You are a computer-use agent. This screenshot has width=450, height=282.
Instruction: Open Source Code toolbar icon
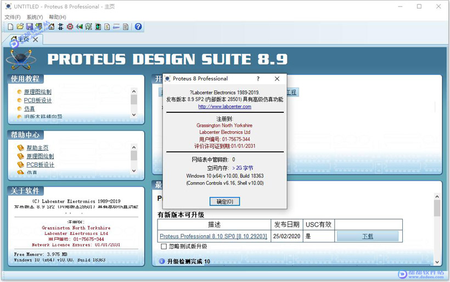116,27
